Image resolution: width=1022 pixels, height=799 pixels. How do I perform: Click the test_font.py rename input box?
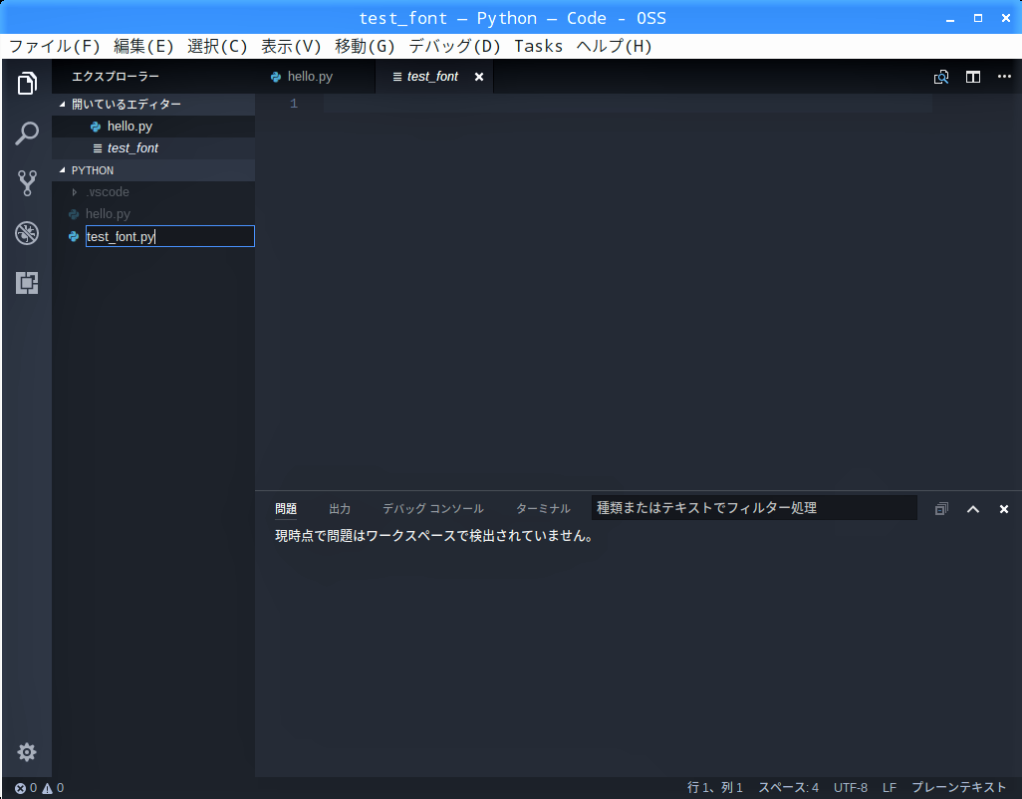[170, 236]
